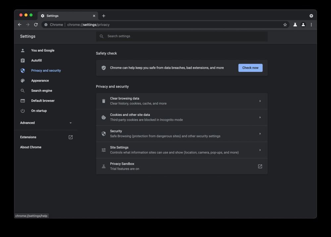This screenshot has width=331, height=237.
Task: Switch to the Settings tab
Action: coord(66,16)
